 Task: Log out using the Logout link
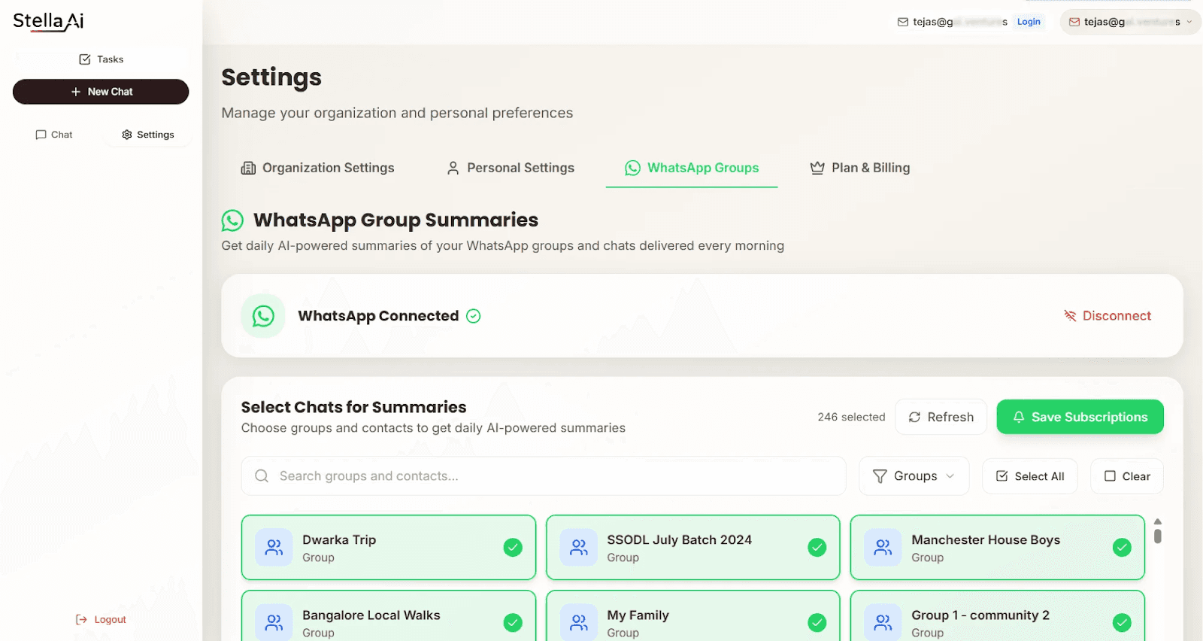[x=101, y=620]
